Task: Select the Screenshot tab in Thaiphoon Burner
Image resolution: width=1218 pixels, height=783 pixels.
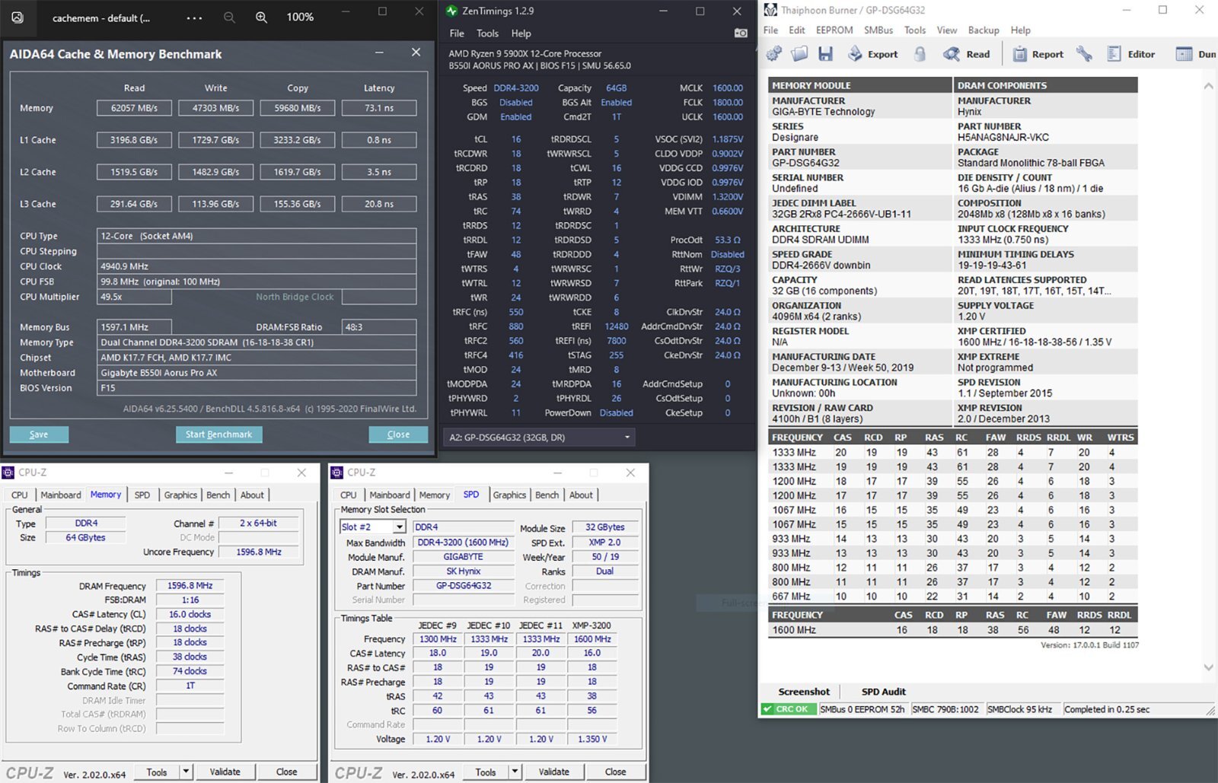Action: point(804,692)
